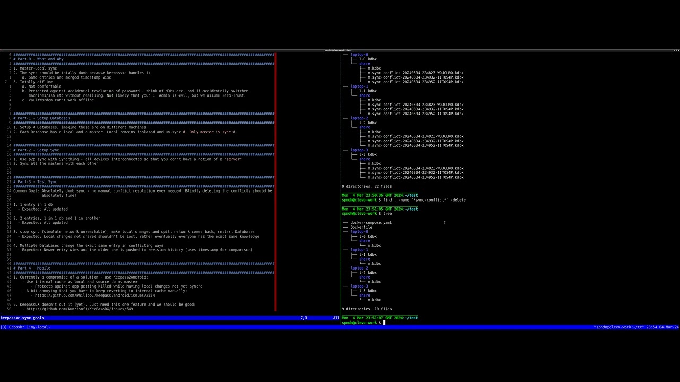The height and width of the screenshot is (382, 680).
Task: Click the '9 directories, 22 files' summary
Action: (367, 187)
